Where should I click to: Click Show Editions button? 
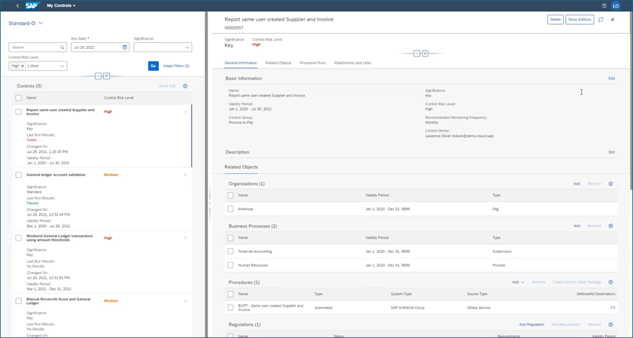[x=580, y=19]
